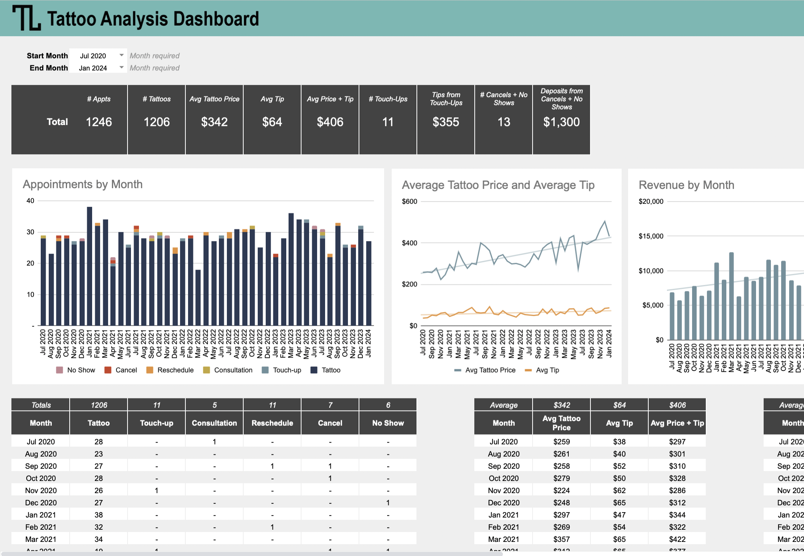Viewport: 804px width, 556px height.
Task: Open the Start Month dropdown arrow
Action: click(121, 55)
